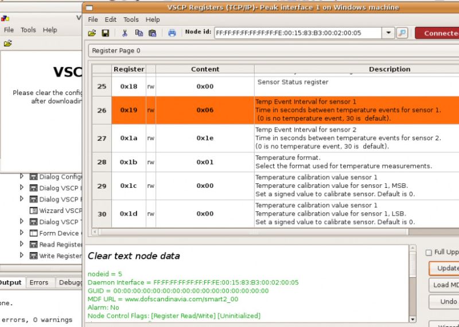Select the 0x06 content cell of register 0x19
The image size is (459, 327).
click(x=205, y=110)
